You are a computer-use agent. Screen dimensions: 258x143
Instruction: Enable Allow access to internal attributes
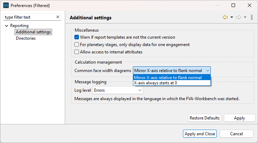[x=76, y=52]
